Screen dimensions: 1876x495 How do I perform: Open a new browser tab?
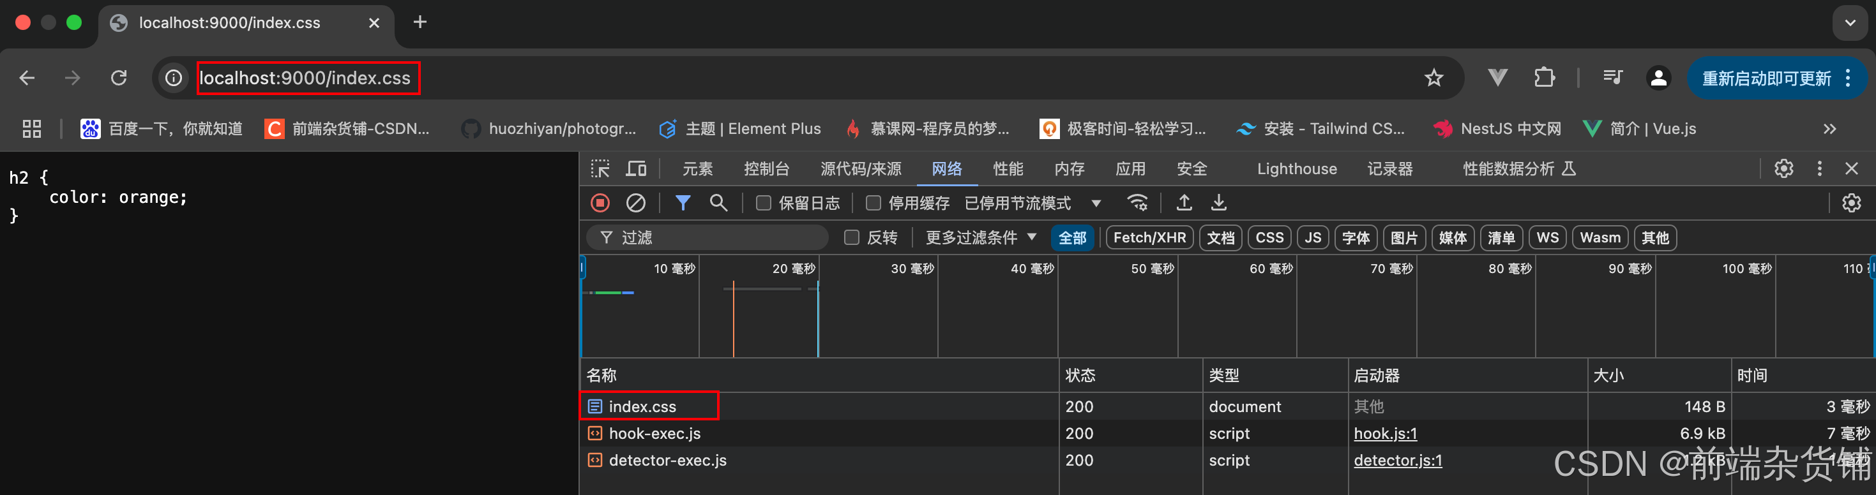coord(420,22)
